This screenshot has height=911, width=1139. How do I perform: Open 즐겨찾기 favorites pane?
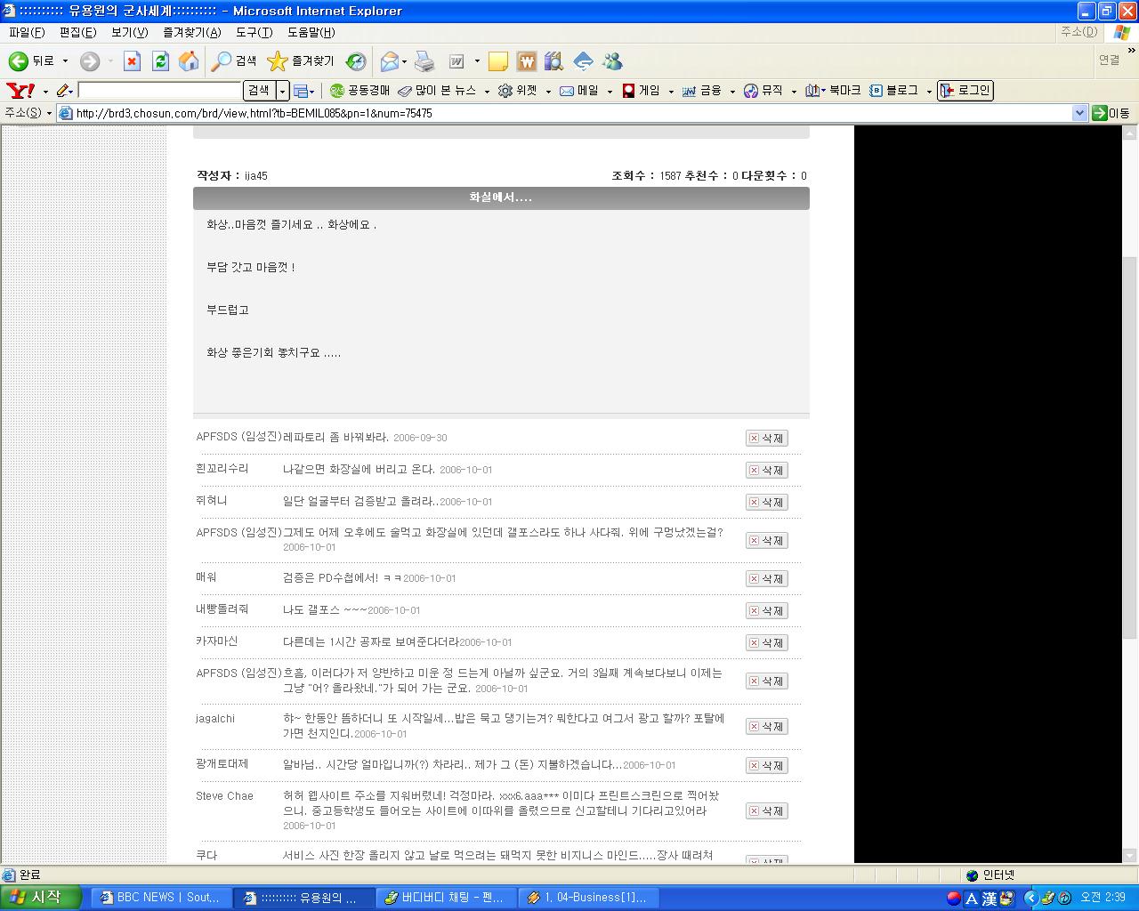pyautogui.click(x=301, y=60)
